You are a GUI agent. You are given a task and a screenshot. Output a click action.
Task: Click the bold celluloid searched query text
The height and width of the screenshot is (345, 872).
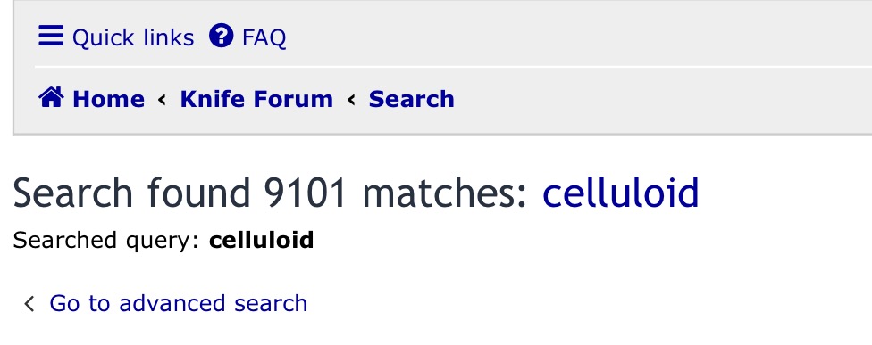tap(262, 240)
